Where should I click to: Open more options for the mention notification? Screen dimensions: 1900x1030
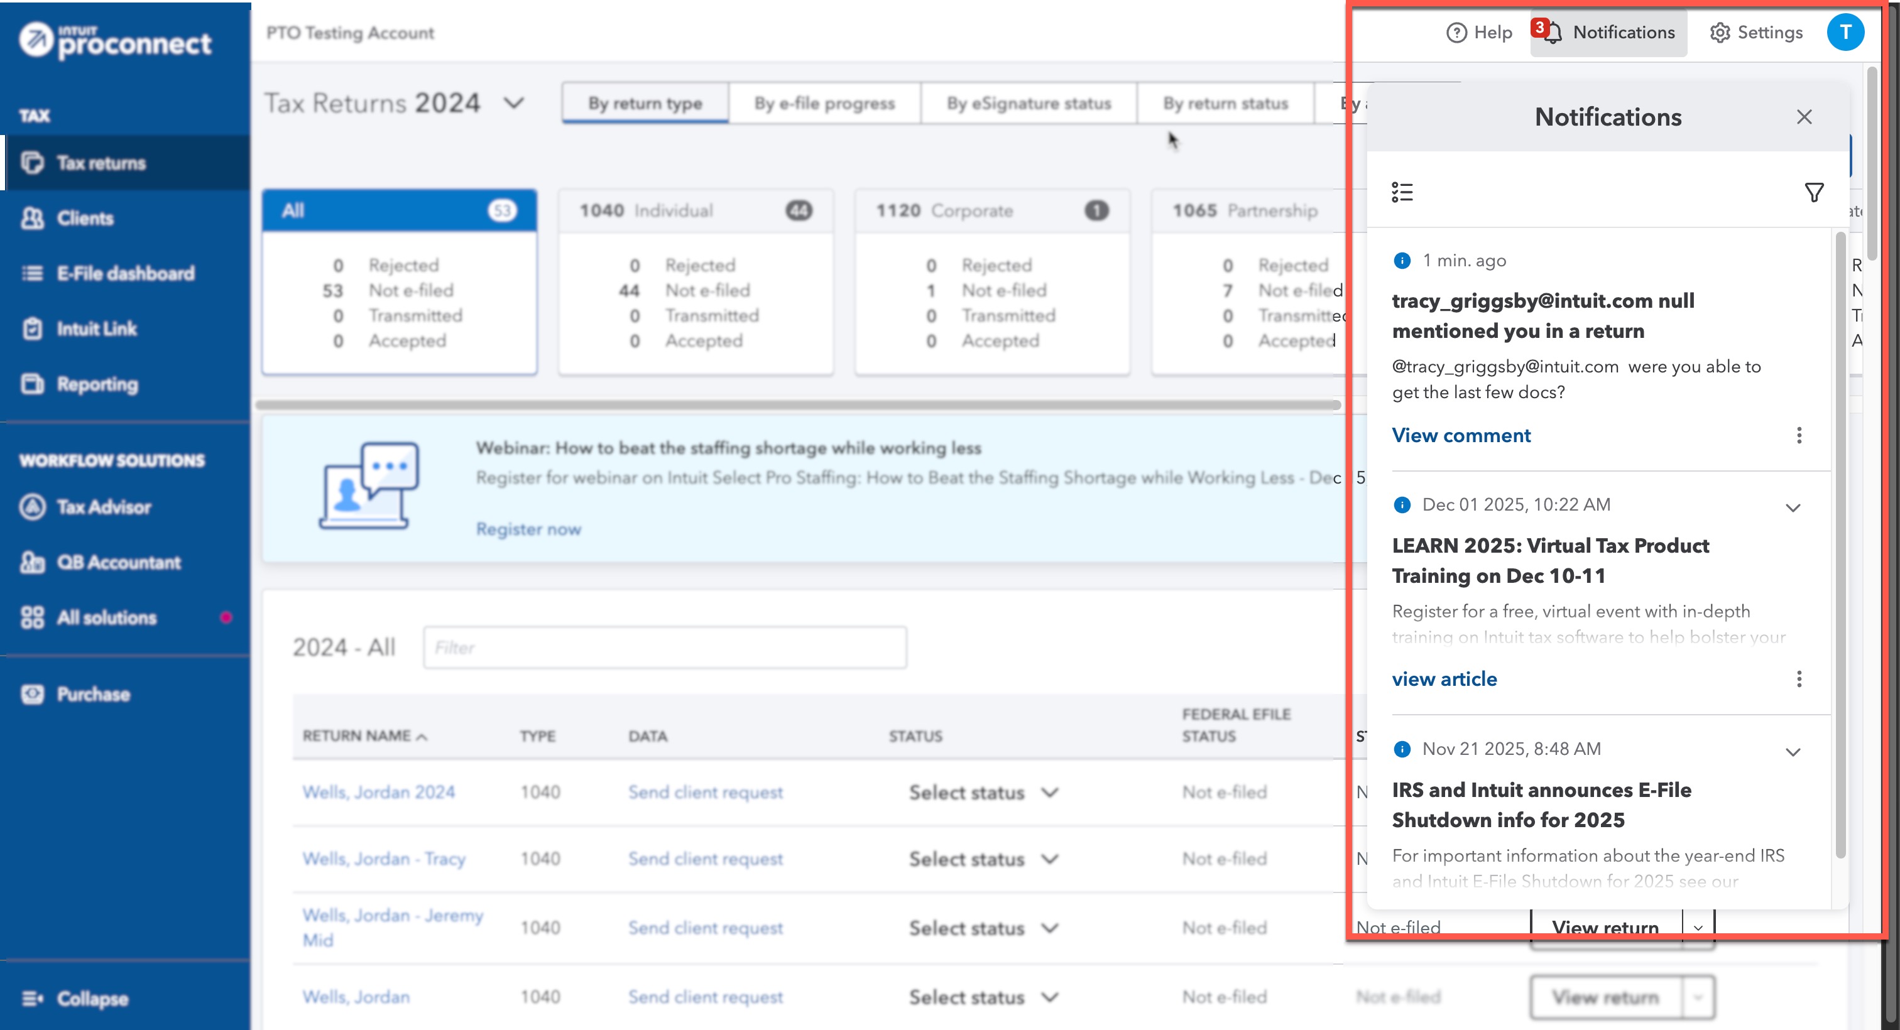tap(1799, 436)
